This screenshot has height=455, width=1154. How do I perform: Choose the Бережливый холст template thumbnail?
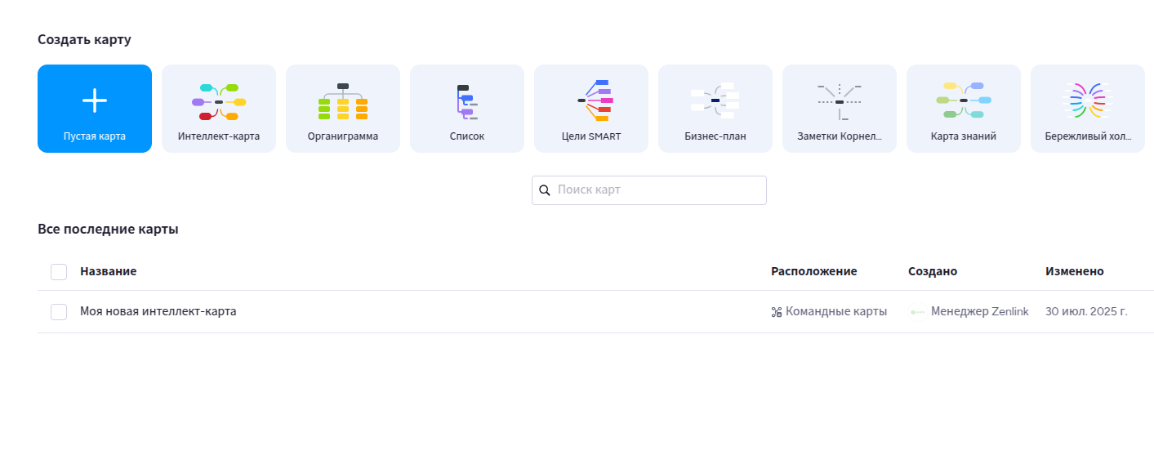(x=1088, y=101)
